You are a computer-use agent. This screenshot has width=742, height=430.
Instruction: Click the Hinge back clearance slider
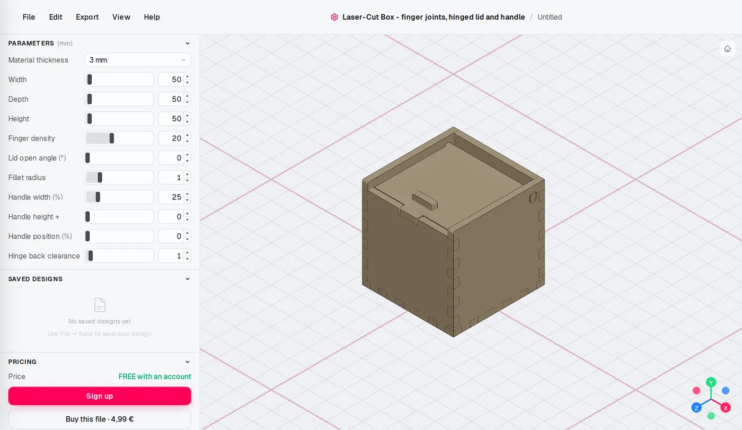pyautogui.click(x=119, y=256)
